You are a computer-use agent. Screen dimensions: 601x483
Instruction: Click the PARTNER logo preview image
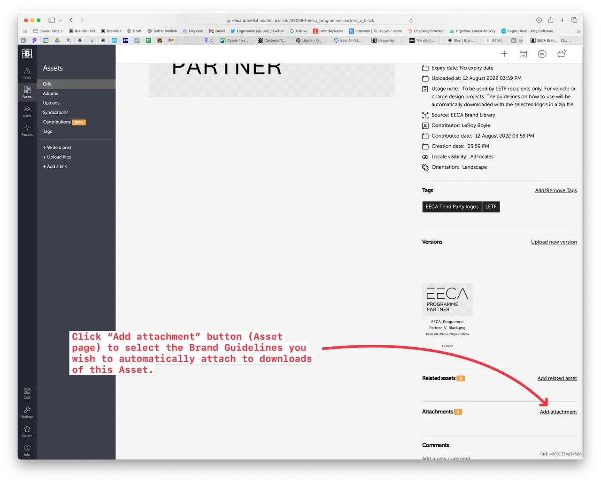coord(272,80)
